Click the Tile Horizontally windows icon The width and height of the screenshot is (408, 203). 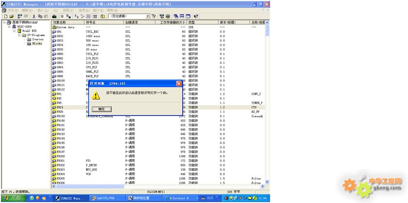coord(182,16)
